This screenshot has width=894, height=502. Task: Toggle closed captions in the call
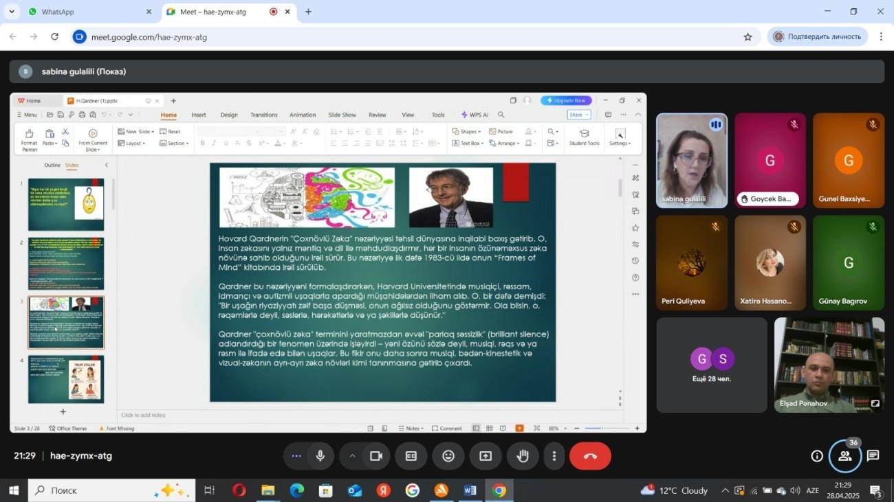(411, 456)
